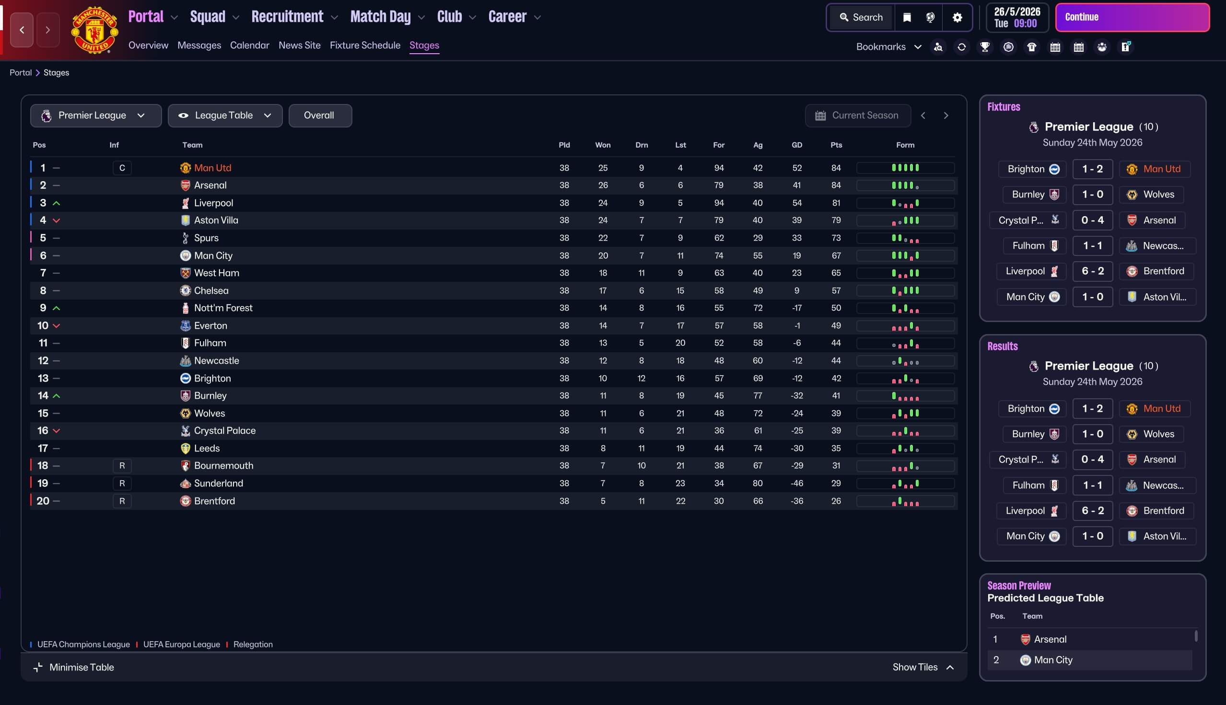1226x705 pixels.
Task: Toggle Show Tiles at bottom right
Action: click(923, 667)
